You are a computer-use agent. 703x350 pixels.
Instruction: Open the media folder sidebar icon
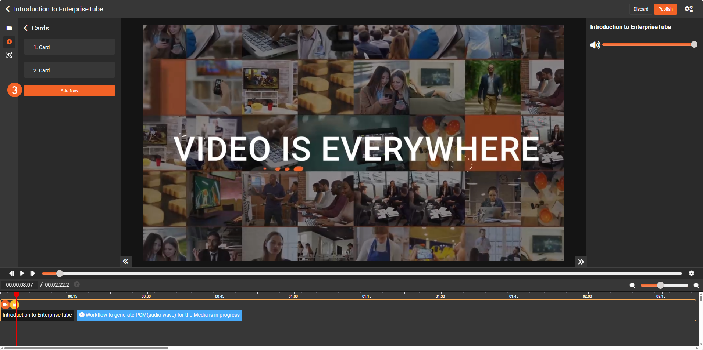(x=9, y=28)
